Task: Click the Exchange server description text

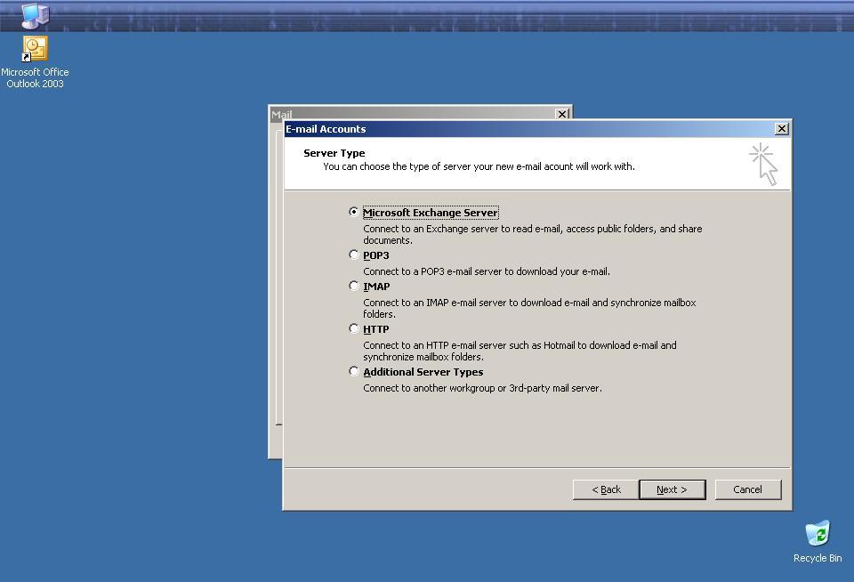Action: pos(532,234)
